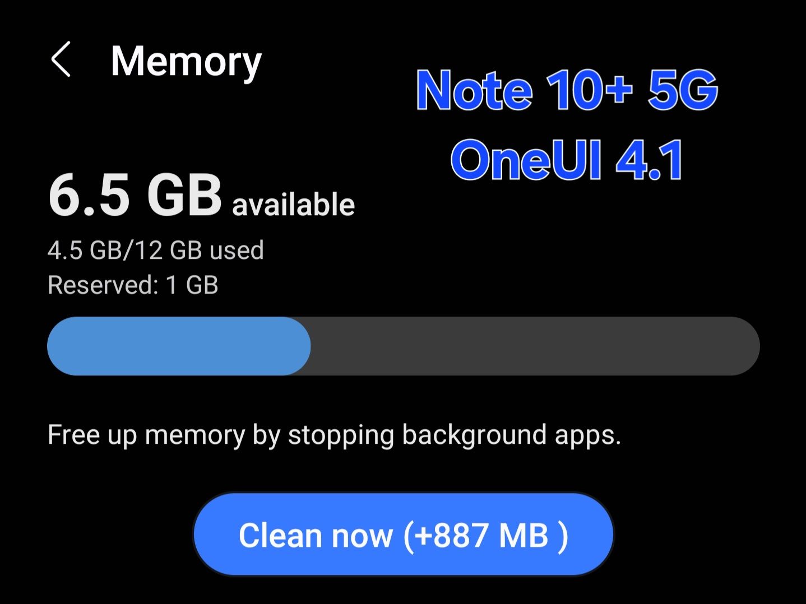This screenshot has width=806, height=604.
Task: Click the Free up memory description text
Action: [334, 435]
